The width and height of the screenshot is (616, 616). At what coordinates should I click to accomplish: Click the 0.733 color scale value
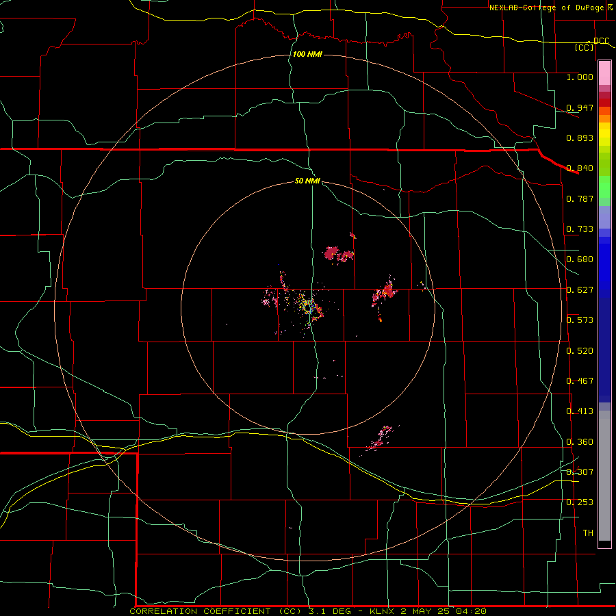coord(580,229)
